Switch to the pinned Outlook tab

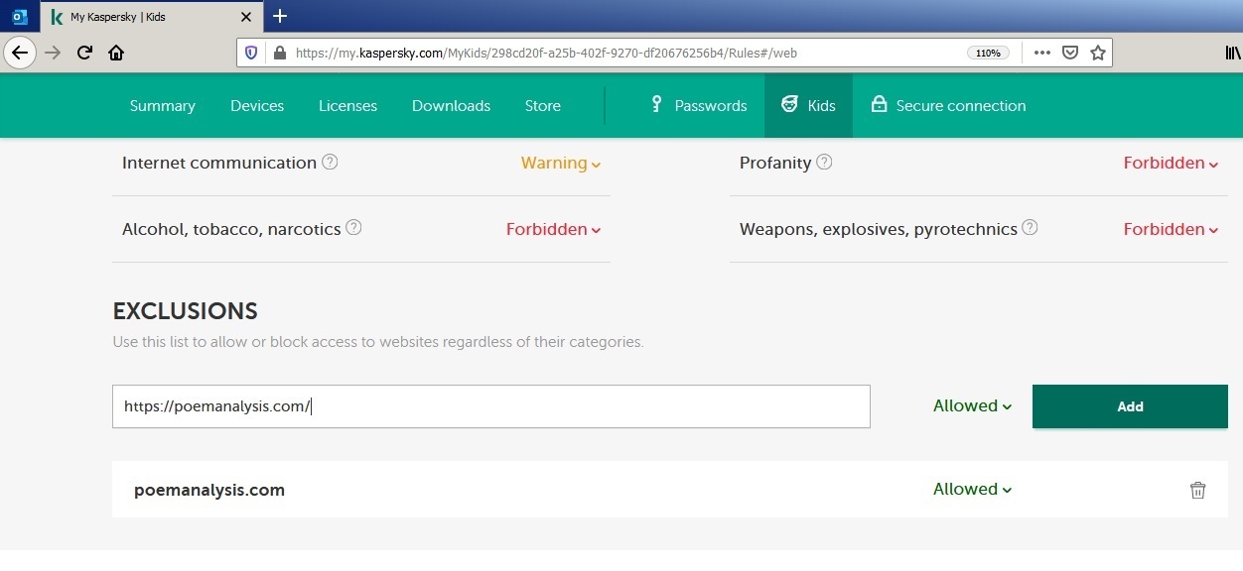pos(20,17)
